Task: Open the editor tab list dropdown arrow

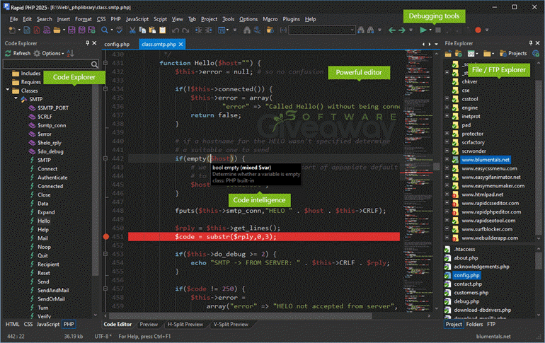Action: [436, 45]
